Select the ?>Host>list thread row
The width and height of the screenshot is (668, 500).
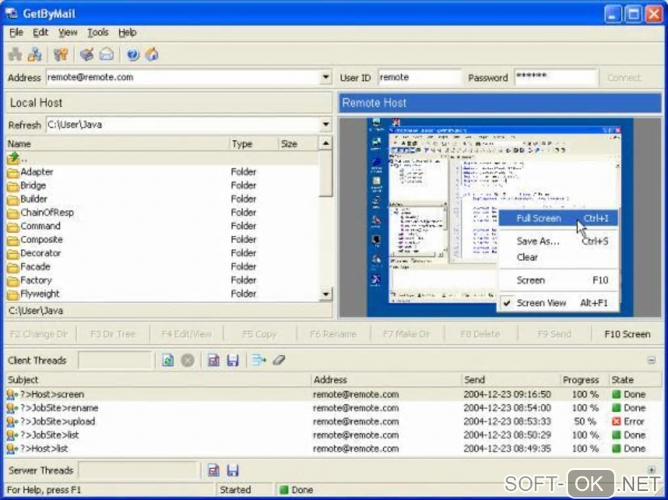(333, 449)
